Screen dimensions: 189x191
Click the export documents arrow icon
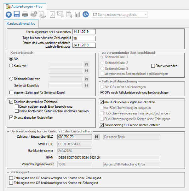69,15
